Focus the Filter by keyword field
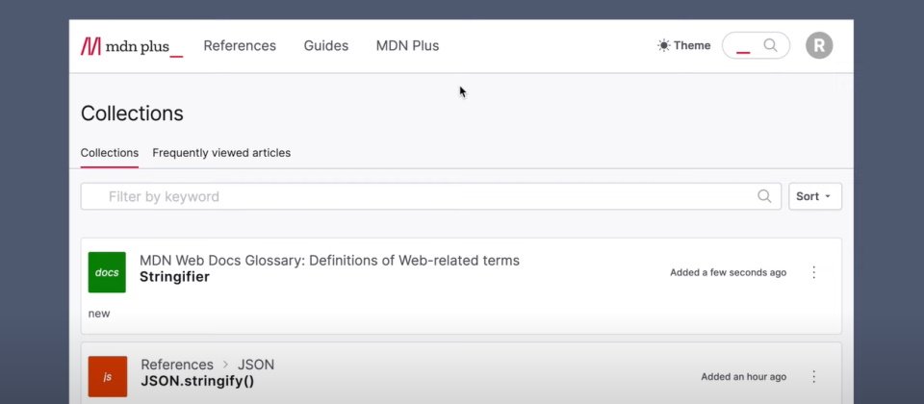 click(x=431, y=196)
